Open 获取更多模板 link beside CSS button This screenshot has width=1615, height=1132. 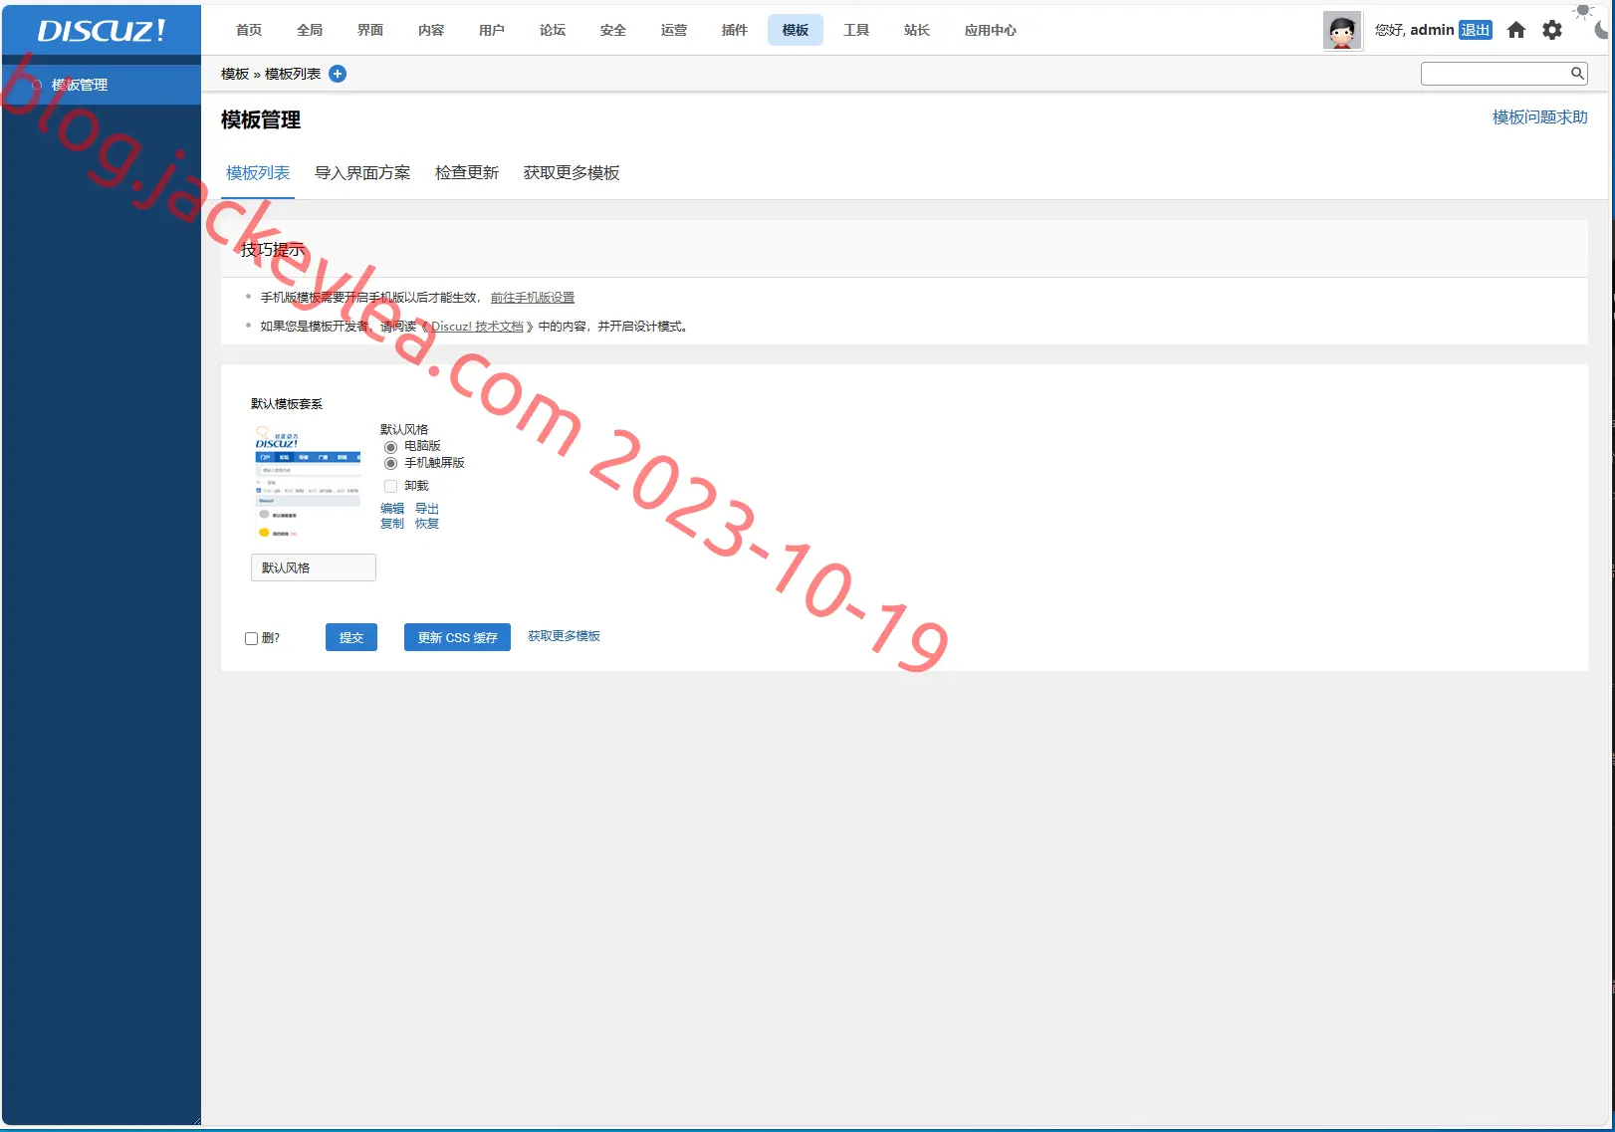(564, 636)
